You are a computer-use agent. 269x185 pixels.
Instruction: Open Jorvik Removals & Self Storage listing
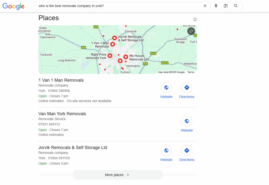tap(73, 147)
